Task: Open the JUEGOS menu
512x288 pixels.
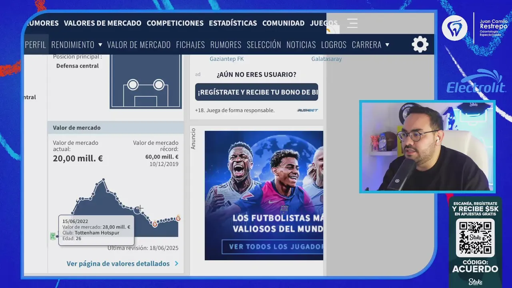Action: (324, 23)
